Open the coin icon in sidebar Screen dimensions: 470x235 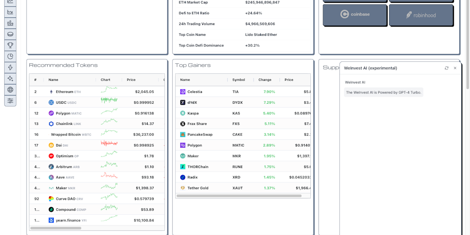click(x=10, y=34)
